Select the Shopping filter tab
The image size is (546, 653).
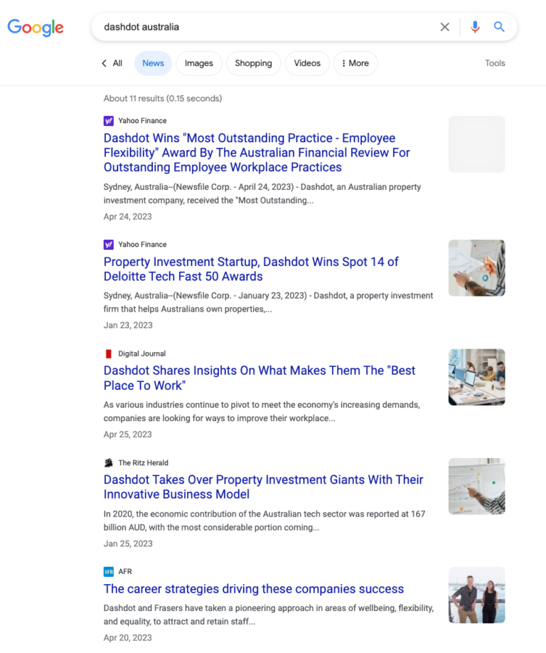(253, 63)
